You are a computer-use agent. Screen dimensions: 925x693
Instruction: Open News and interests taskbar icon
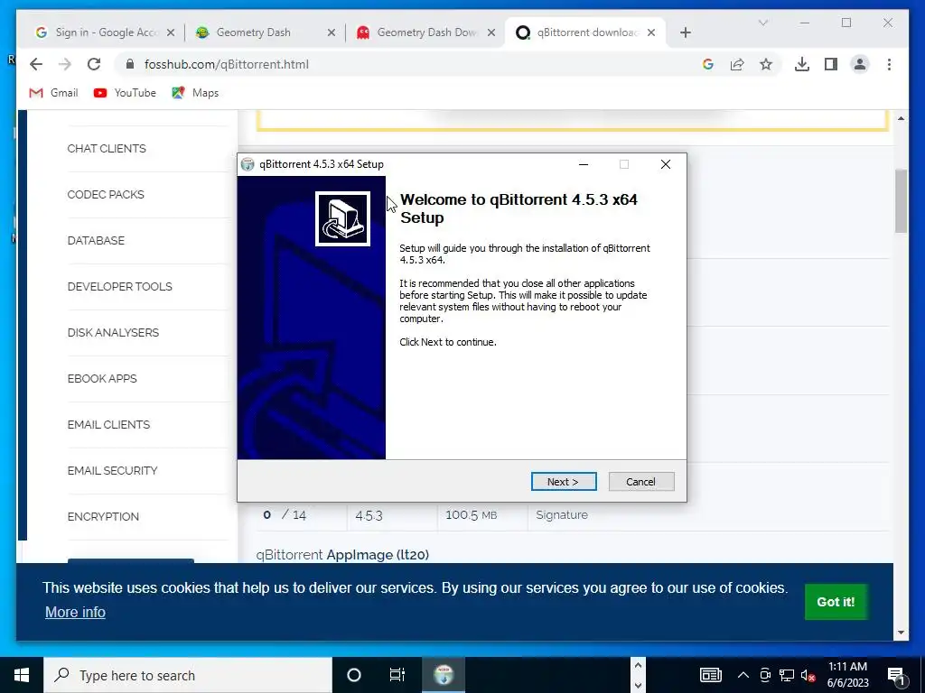710,675
